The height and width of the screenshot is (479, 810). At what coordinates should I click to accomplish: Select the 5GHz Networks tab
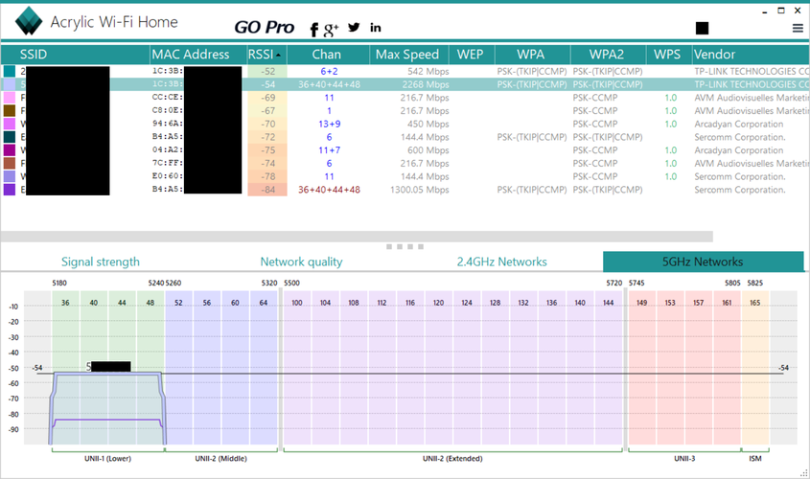click(703, 262)
